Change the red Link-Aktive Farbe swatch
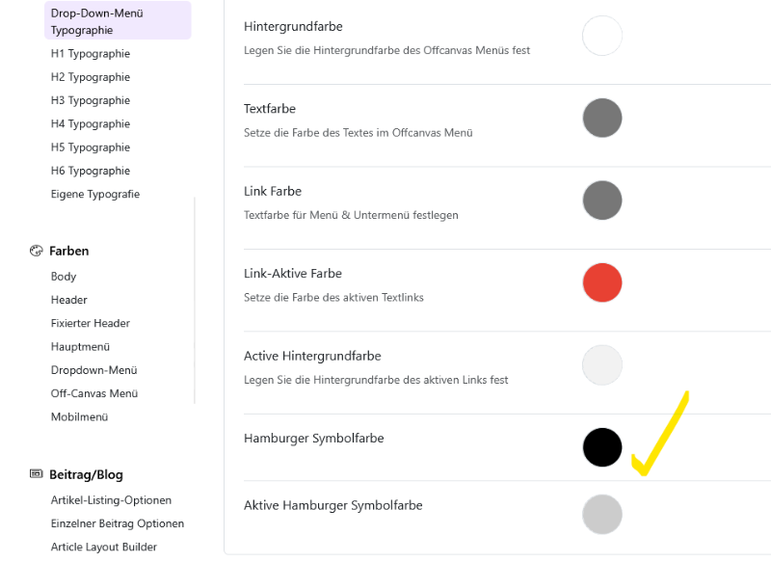The width and height of the screenshot is (771, 562). [602, 283]
